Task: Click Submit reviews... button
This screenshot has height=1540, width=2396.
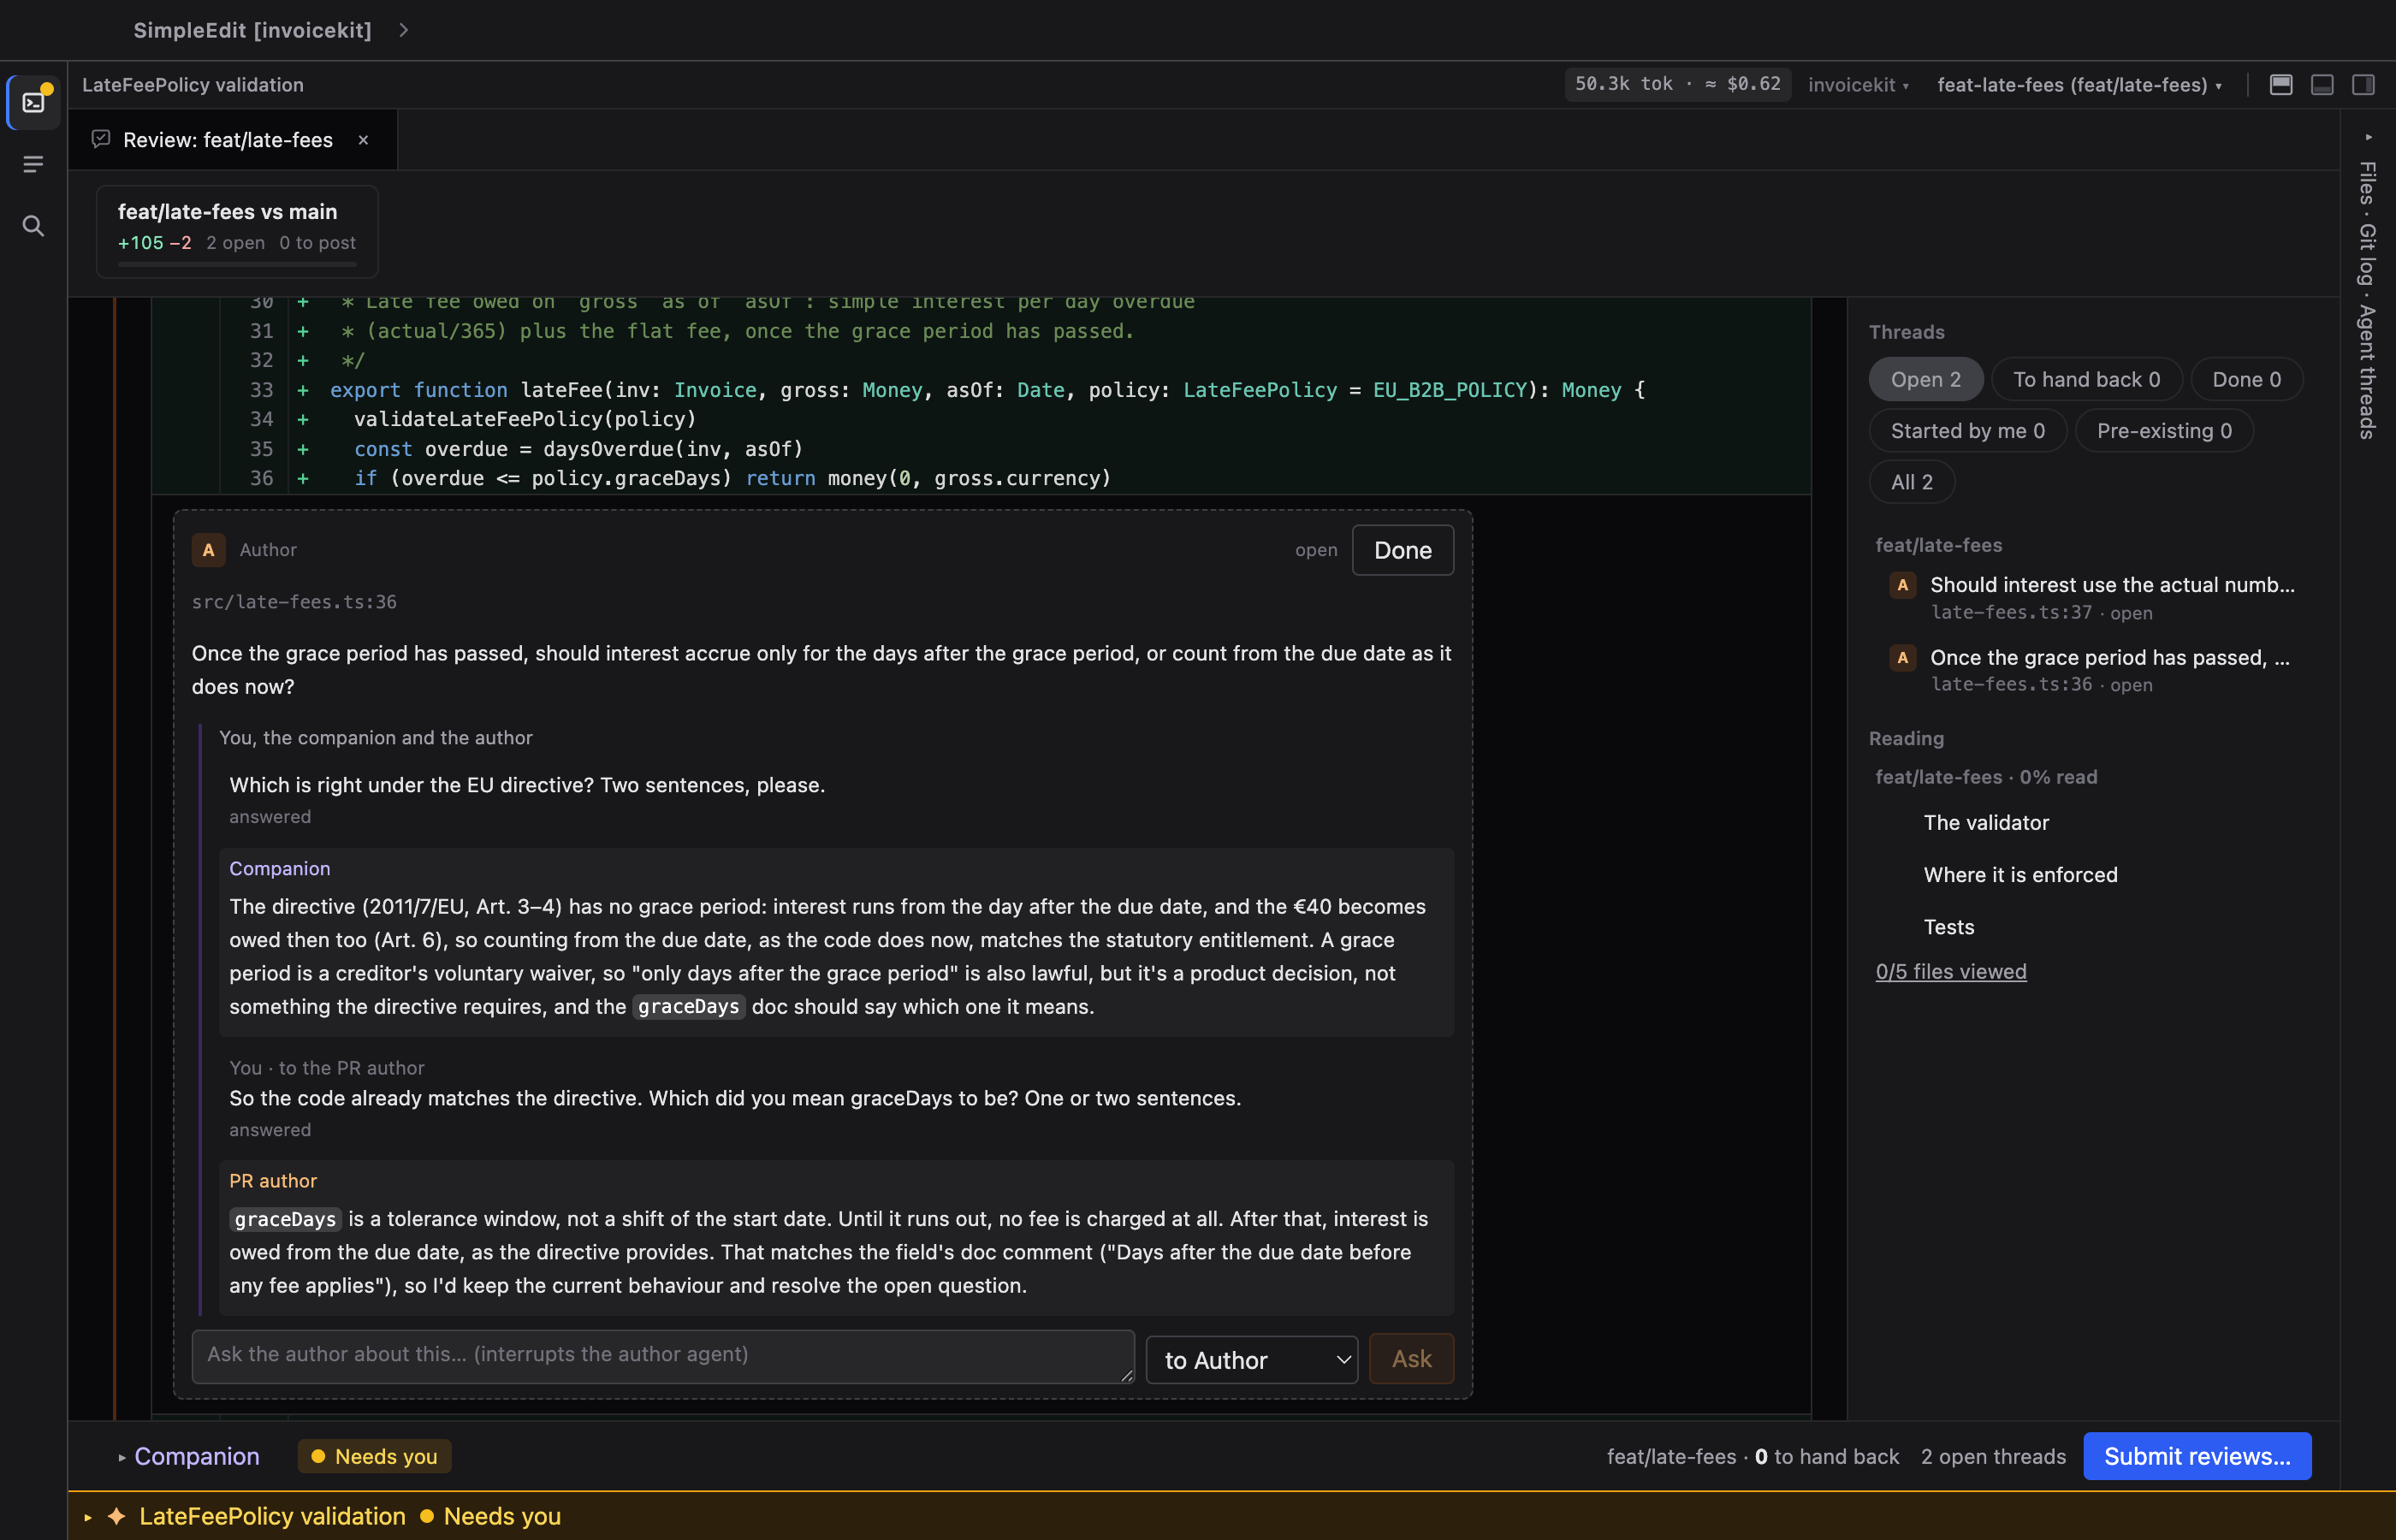Action: (x=2196, y=1456)
